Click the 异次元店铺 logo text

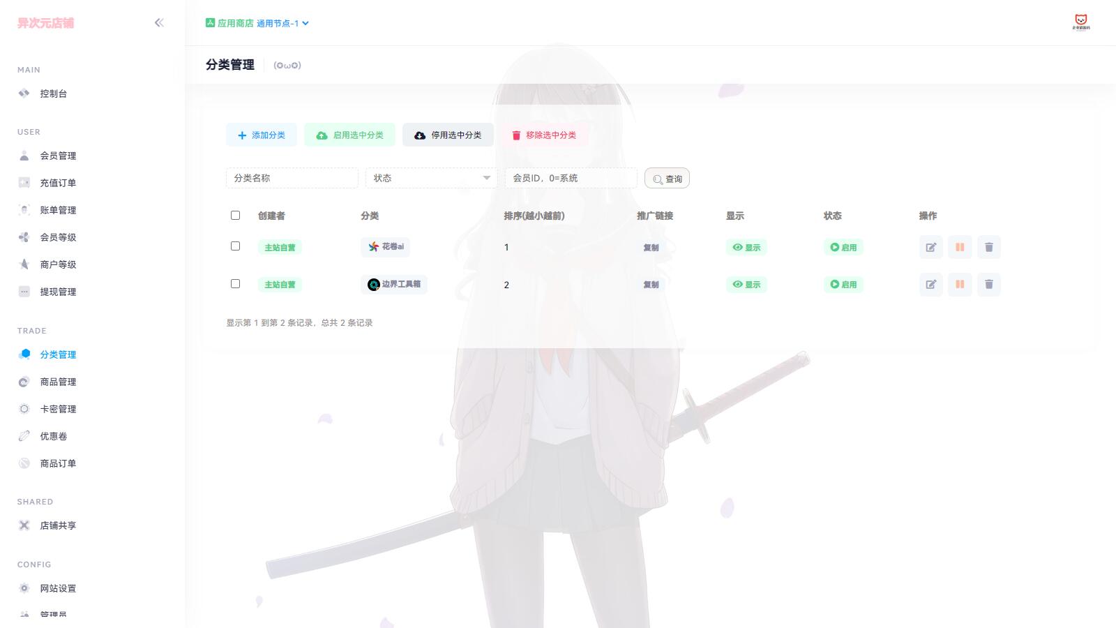point(45,23)
